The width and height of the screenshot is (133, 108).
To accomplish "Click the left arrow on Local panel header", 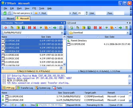I will 127,23.
